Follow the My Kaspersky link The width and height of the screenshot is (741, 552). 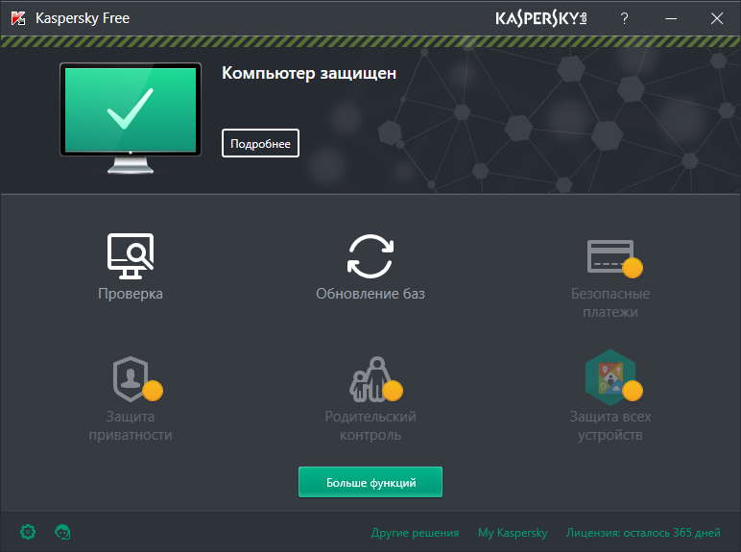coord(513,533)
